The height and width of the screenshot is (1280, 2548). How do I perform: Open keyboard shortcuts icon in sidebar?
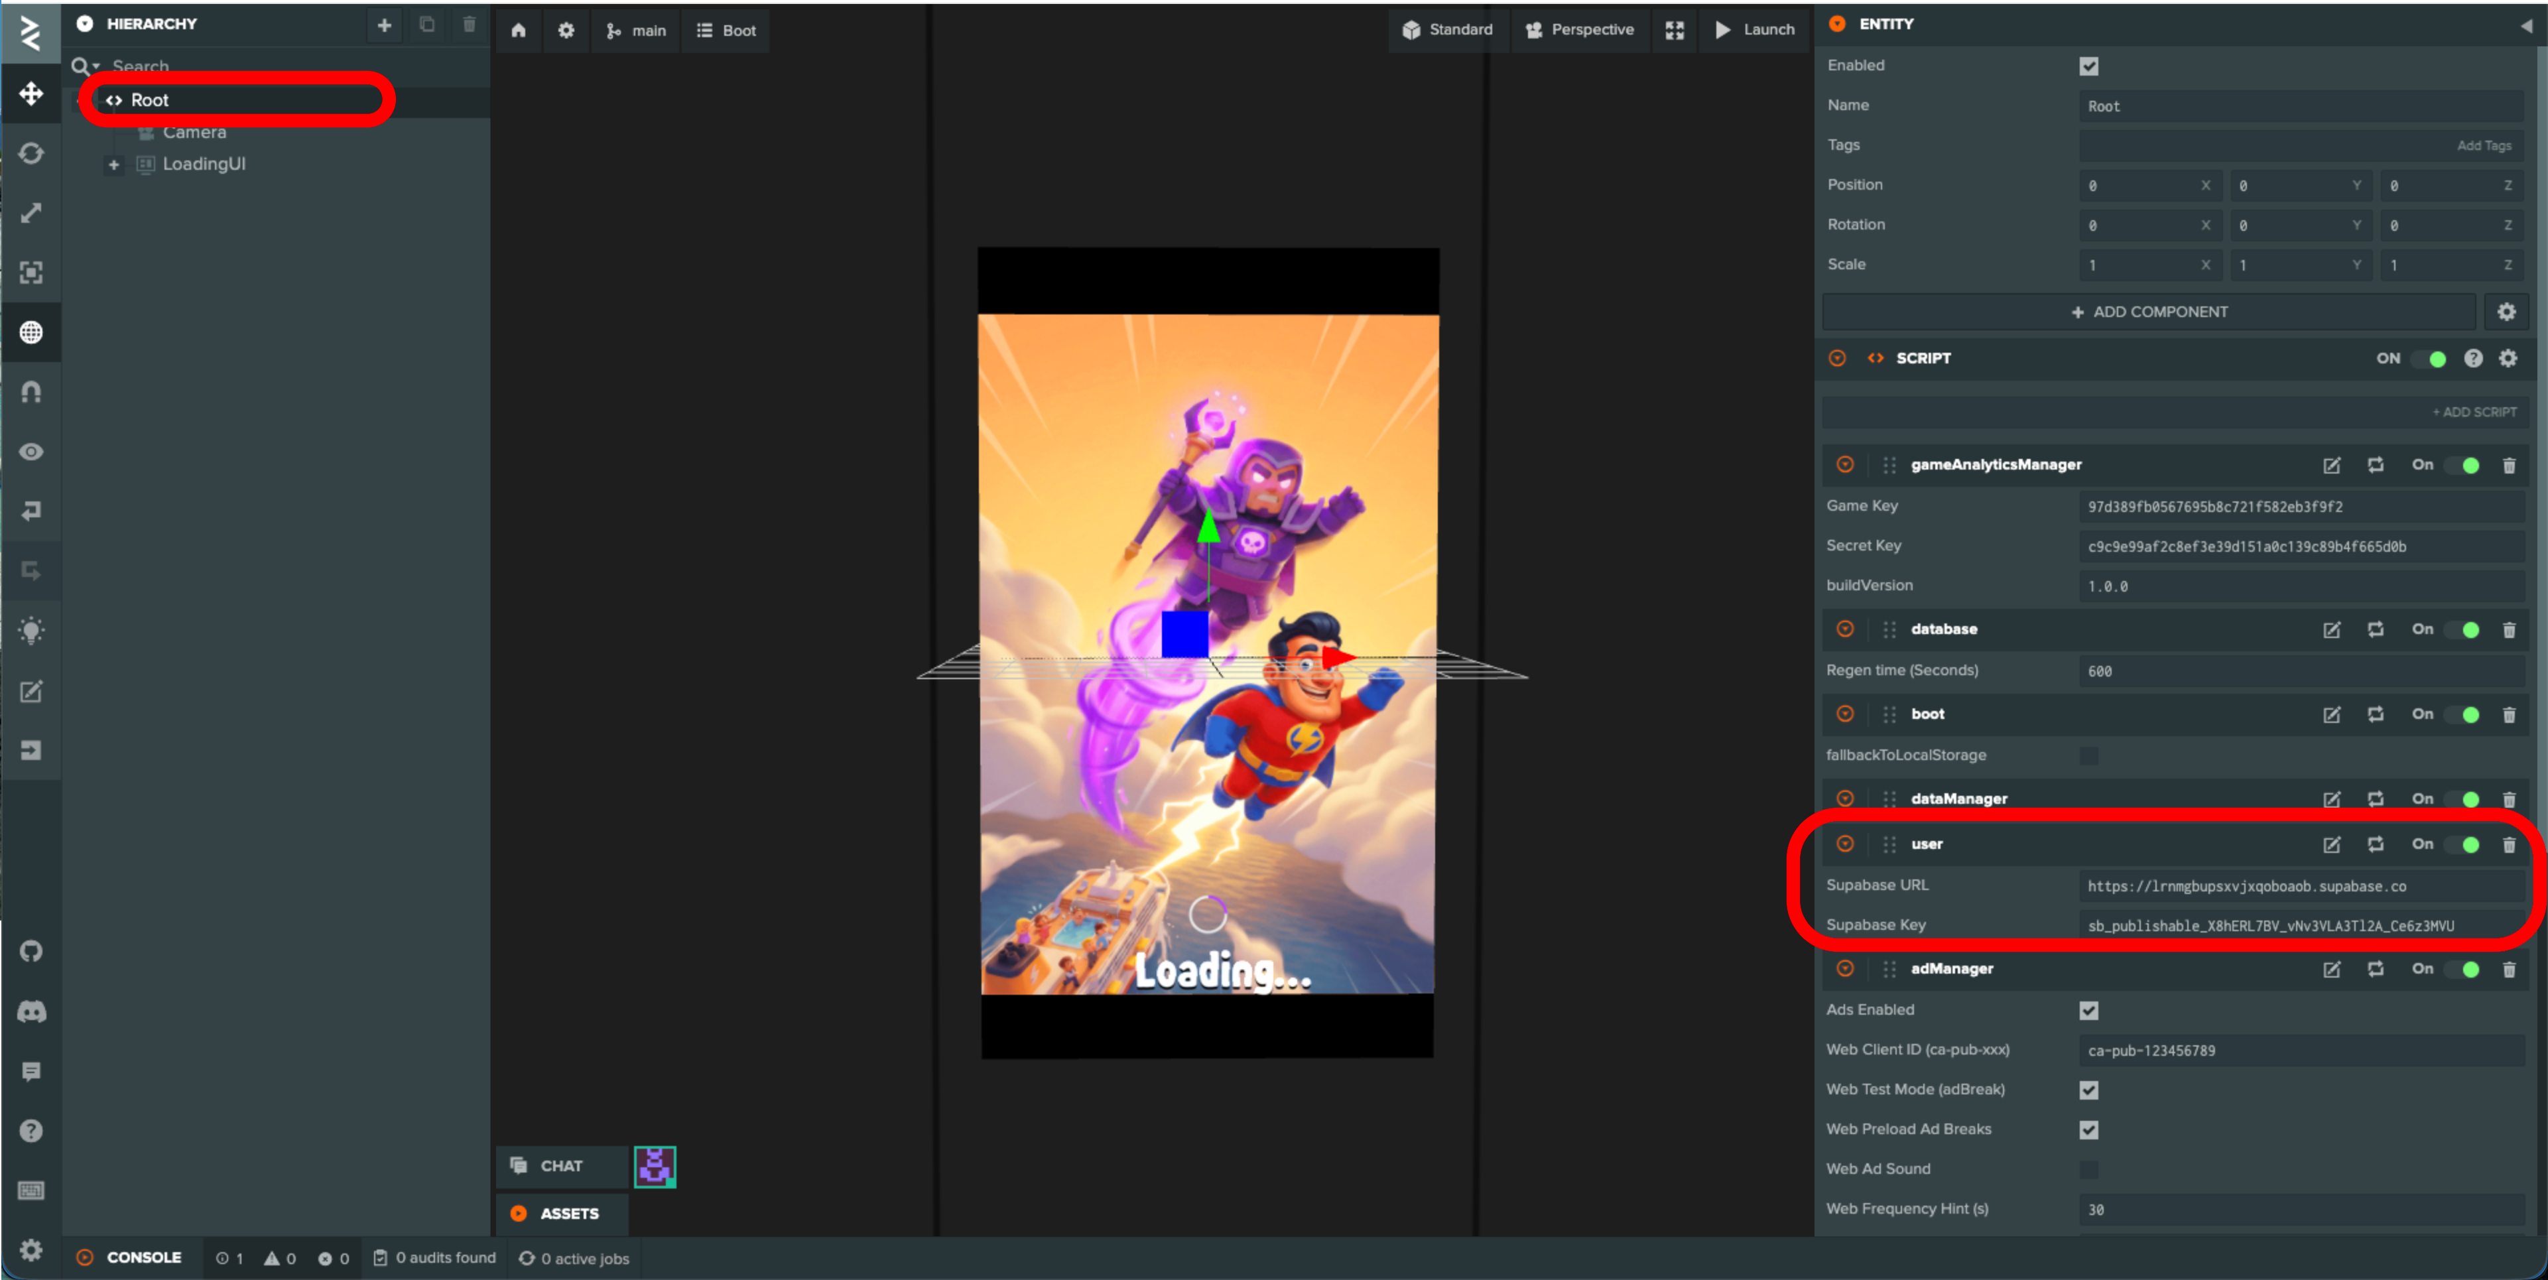(x=31, y=1190)
